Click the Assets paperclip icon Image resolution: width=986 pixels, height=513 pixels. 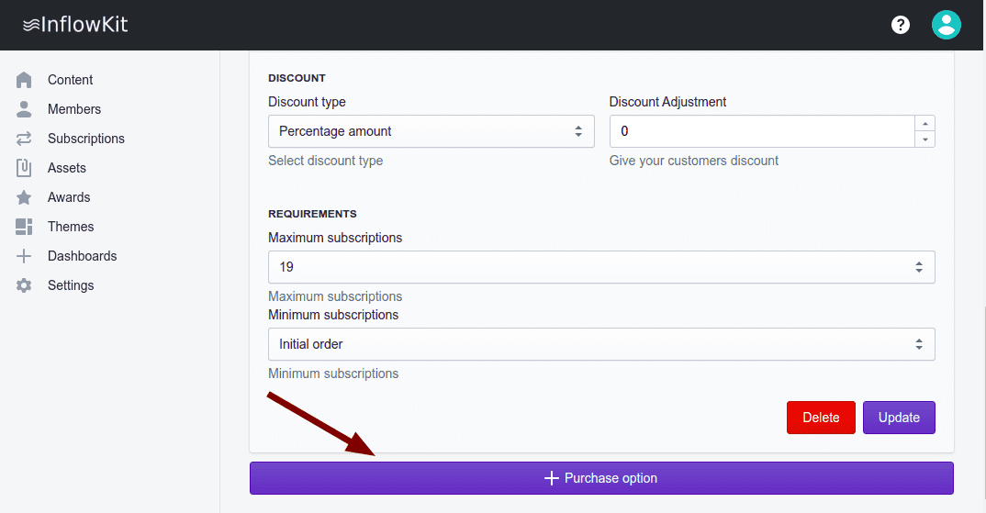tap(25, 168)
